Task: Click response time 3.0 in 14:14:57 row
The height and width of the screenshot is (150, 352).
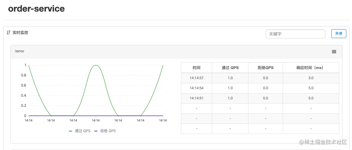Action: [311, 78]
